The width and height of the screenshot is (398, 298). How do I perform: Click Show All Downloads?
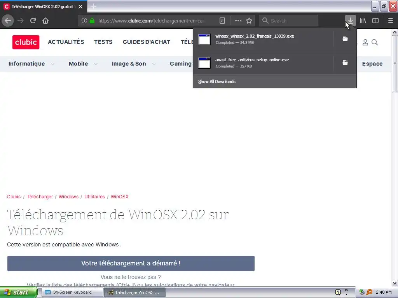(x=217, y=81)
